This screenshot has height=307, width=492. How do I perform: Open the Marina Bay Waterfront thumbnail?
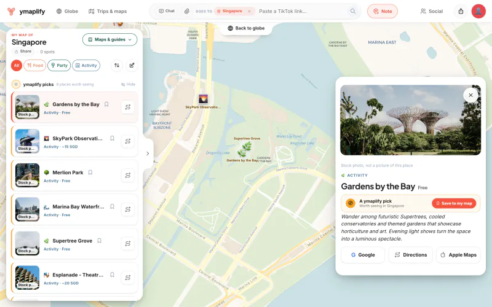[27, 209]
